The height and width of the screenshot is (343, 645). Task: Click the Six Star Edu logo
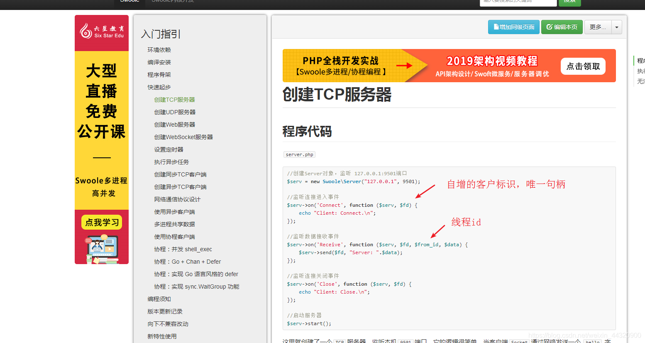pos(102,31)
